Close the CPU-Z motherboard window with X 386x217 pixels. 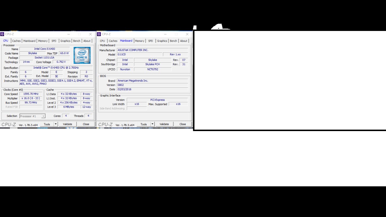[187, 34]
